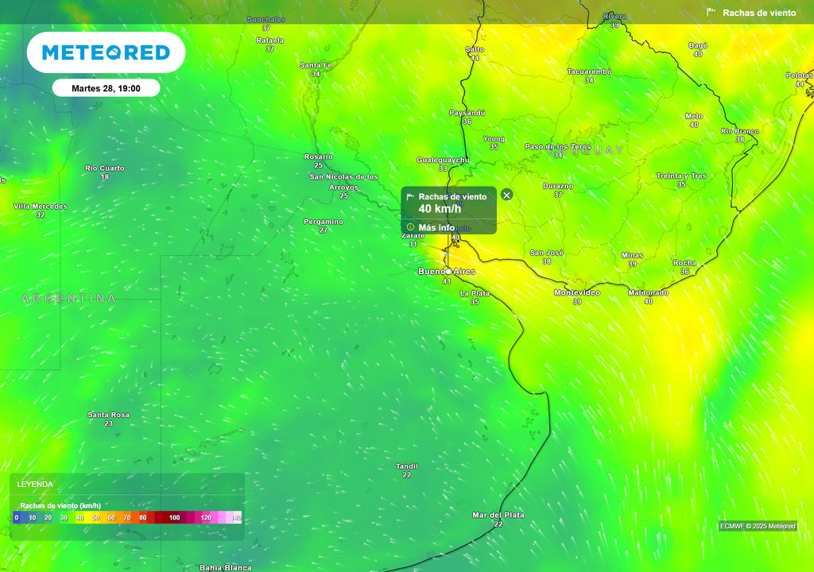Click the Martes 28, 19:00 time badge
The image size is (814, 572).
point(104,88)
